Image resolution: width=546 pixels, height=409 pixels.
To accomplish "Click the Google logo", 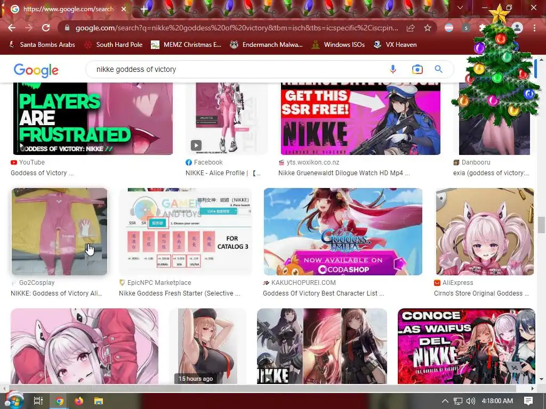I will pos(36,70).
